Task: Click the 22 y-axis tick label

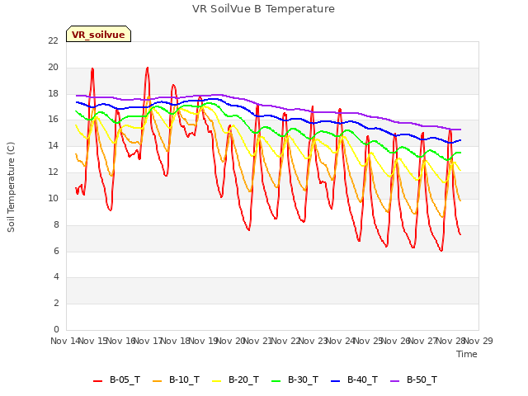Action: tap(53, 40)
